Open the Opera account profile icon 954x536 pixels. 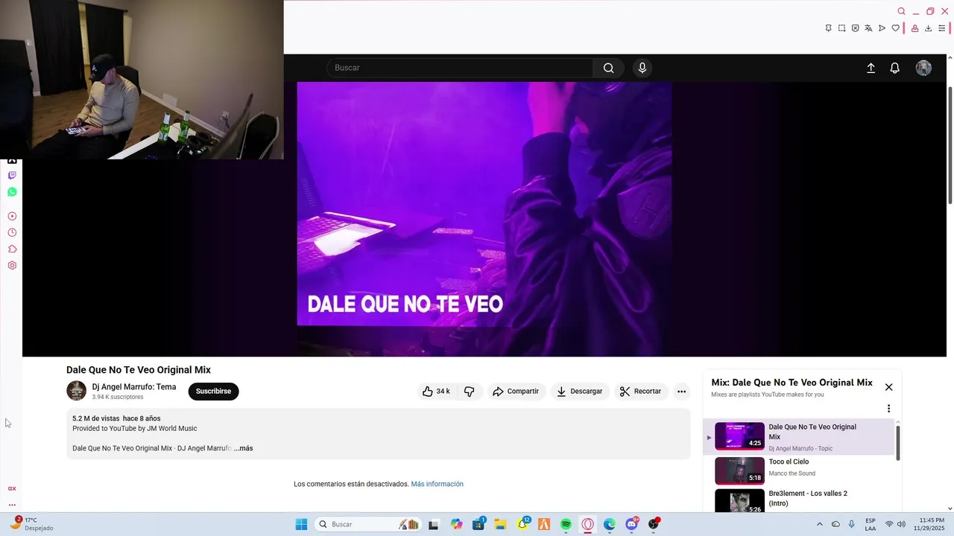point(914,28)
